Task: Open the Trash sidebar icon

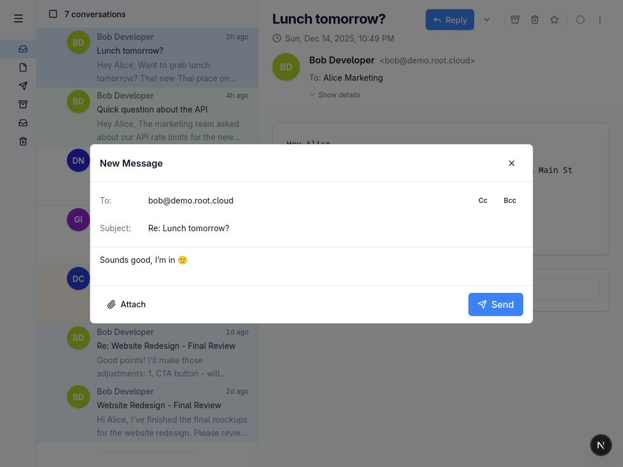Action: (x=23, y=141)
